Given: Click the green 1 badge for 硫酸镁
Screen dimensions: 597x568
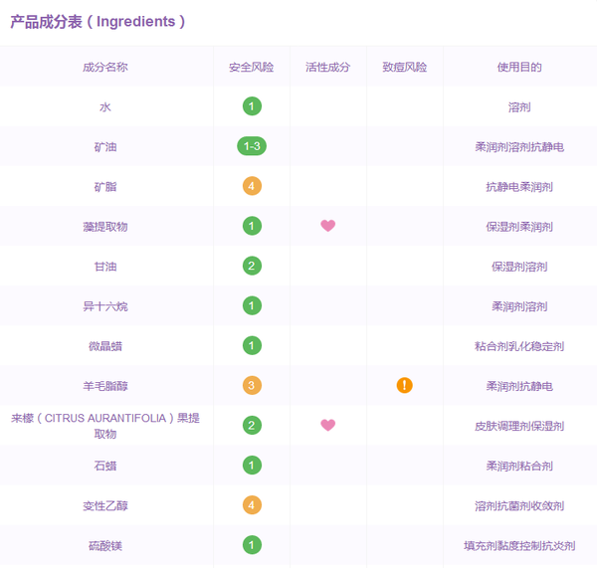Looking at the screenshot, I should [252, 545].
